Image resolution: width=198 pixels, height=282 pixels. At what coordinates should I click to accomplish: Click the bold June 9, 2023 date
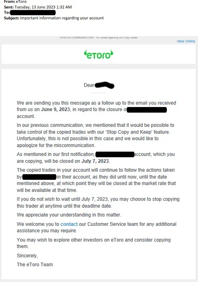[x=55, y=109]
